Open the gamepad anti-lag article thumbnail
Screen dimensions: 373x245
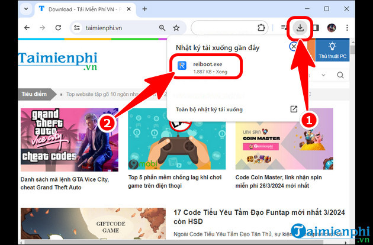(x=177, y=145)
